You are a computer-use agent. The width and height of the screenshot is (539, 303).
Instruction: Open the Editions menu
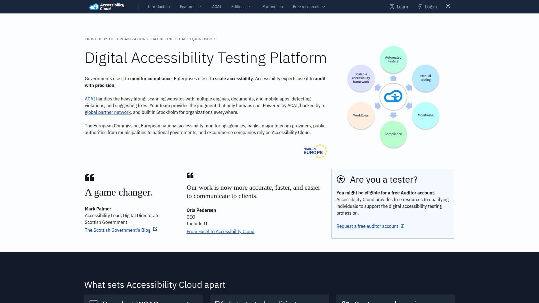click(241, 7)
